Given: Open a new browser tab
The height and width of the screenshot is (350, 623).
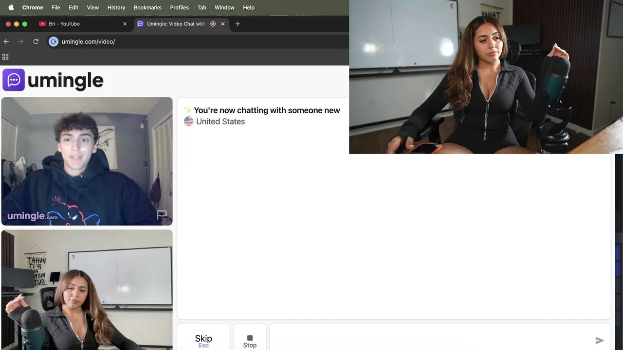Looking at the screenshot, I should 238,24.
